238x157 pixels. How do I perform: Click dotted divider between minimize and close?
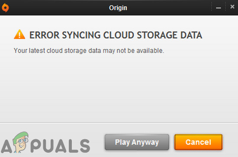225,6
